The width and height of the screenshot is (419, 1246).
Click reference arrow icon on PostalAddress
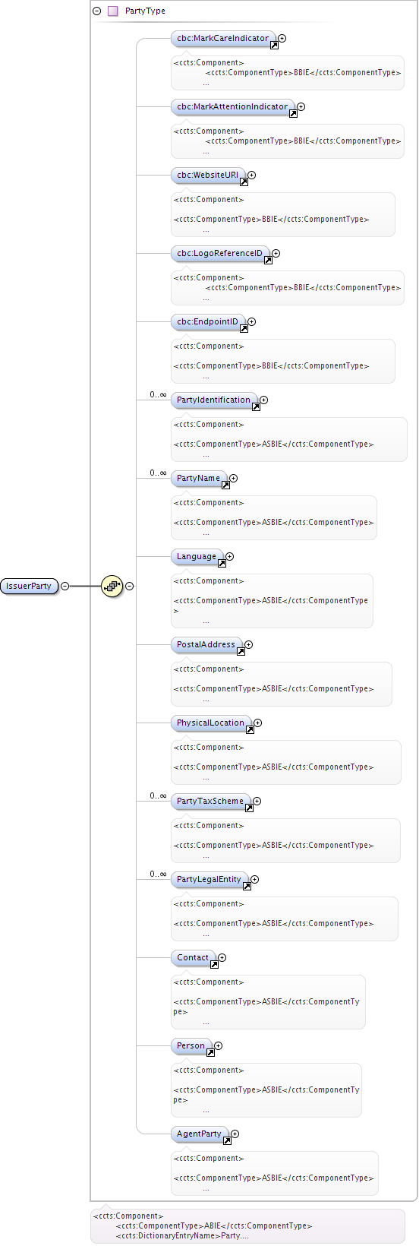[x=241, y=652]
